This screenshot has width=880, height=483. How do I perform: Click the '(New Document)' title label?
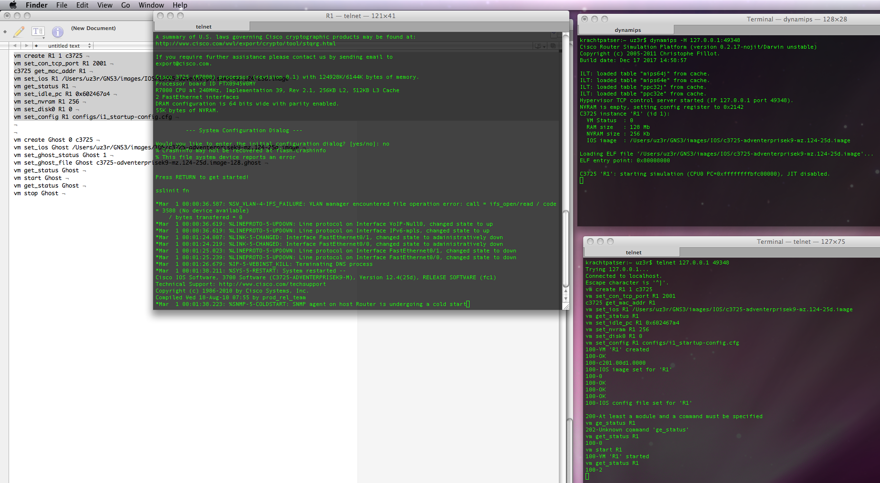click(x=94, y=28)
